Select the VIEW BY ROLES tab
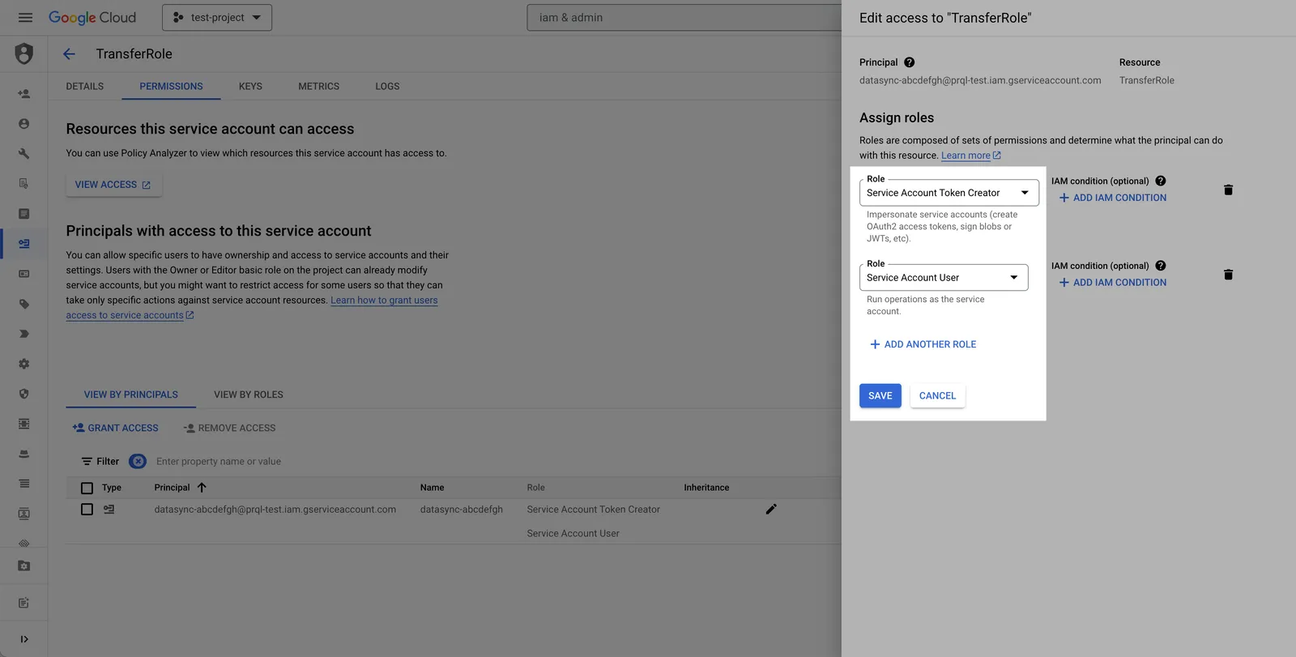Viewport: 1296px width, 657px height. (x=249, y=395)
